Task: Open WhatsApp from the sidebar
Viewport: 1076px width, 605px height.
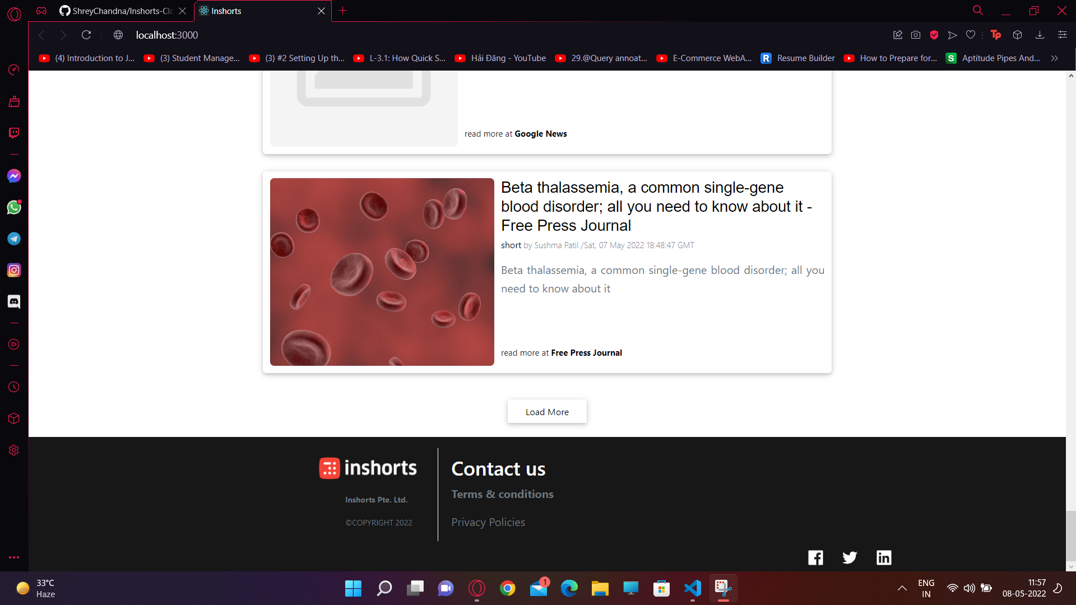Action: (x=13, y=207)
